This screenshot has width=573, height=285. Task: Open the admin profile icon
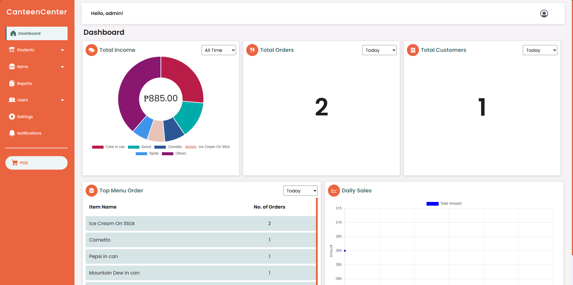click(544, 13)
